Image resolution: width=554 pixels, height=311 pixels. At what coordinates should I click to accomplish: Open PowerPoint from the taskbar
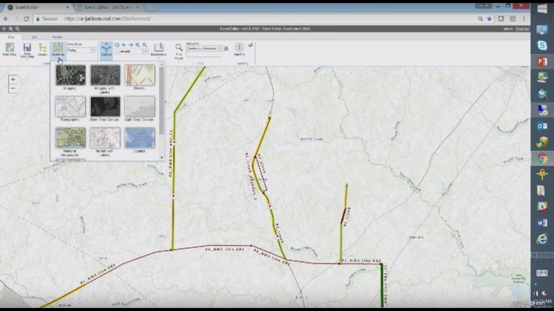point(542,62)
